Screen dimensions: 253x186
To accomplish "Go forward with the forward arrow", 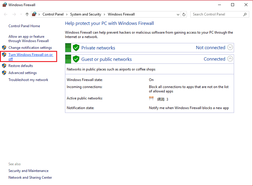I will point(14,14).
